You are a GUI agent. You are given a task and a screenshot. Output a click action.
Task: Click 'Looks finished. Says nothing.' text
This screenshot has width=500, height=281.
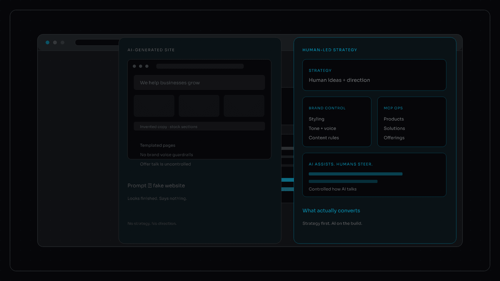157,199
